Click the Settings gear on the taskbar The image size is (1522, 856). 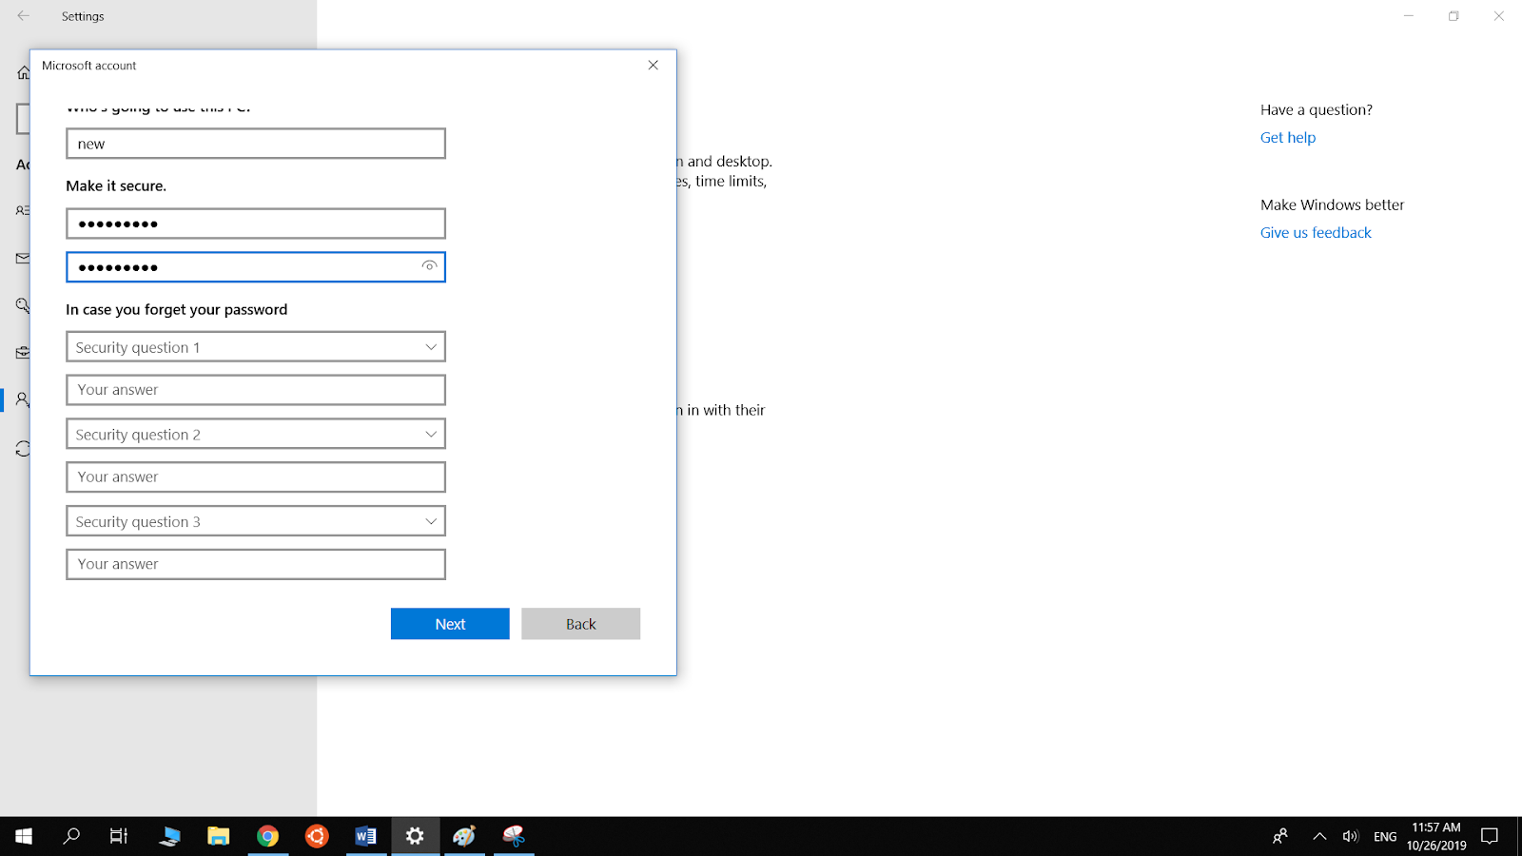coord(415,836)
